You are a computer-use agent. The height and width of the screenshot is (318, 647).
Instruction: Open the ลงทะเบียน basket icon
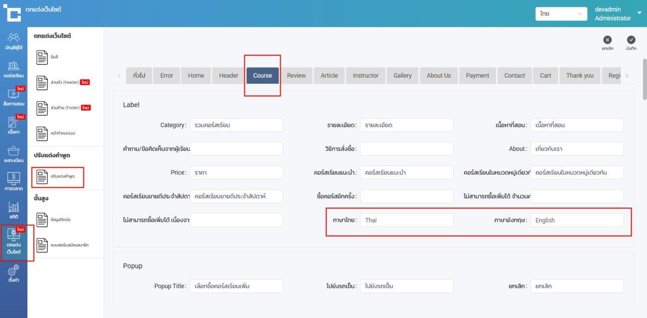coord(13,154)
